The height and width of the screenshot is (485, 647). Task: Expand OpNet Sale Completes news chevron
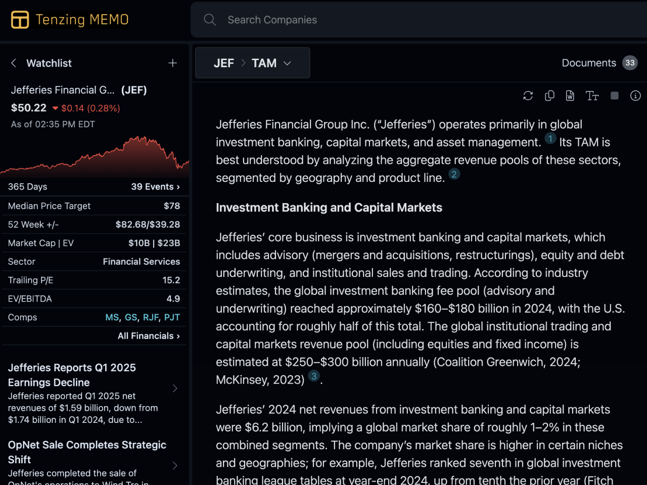pos(175,465)
